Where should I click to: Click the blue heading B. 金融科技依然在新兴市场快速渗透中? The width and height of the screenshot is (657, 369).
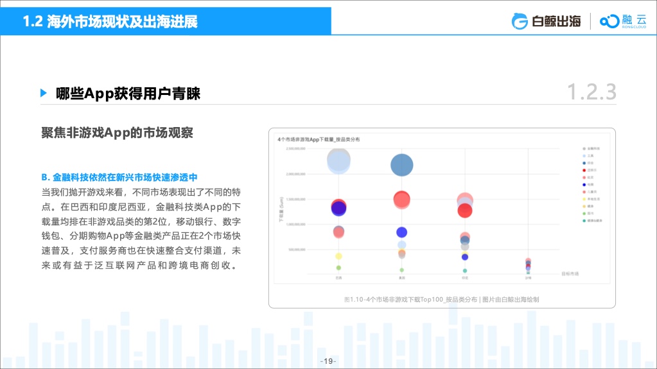(119, 177)
